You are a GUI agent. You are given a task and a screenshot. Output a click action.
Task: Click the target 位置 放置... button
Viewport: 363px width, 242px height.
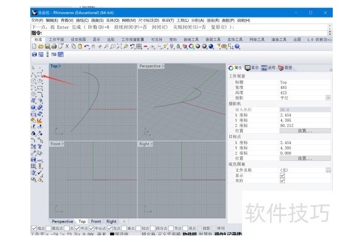(x=305, y=159)
